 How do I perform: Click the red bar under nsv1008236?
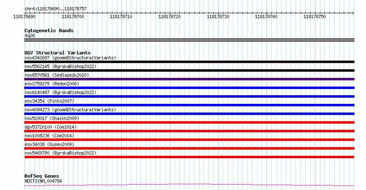189,140
